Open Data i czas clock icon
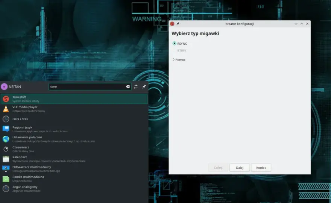Screen dimensions: 331x203 click(x=6, y=119)
